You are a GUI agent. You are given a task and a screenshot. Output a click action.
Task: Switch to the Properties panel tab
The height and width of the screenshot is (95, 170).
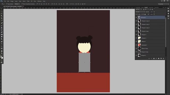(151, 7)
